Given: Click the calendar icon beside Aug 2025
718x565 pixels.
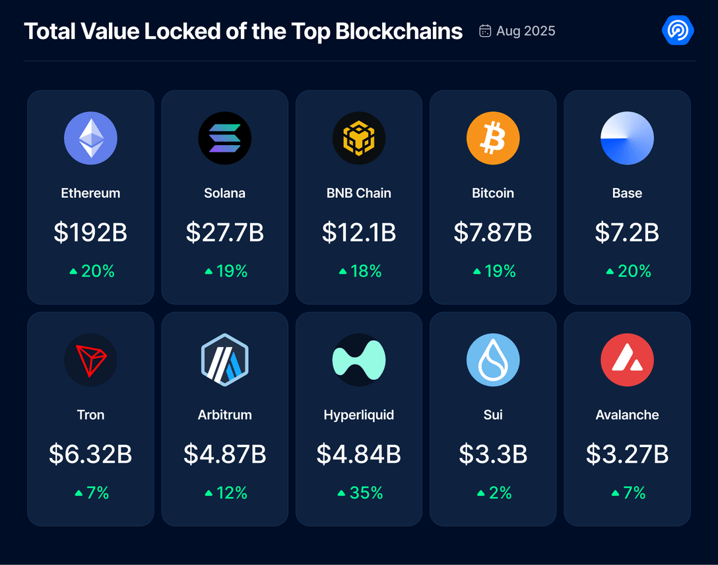Looking at the screenshot, I should [485, 31].
